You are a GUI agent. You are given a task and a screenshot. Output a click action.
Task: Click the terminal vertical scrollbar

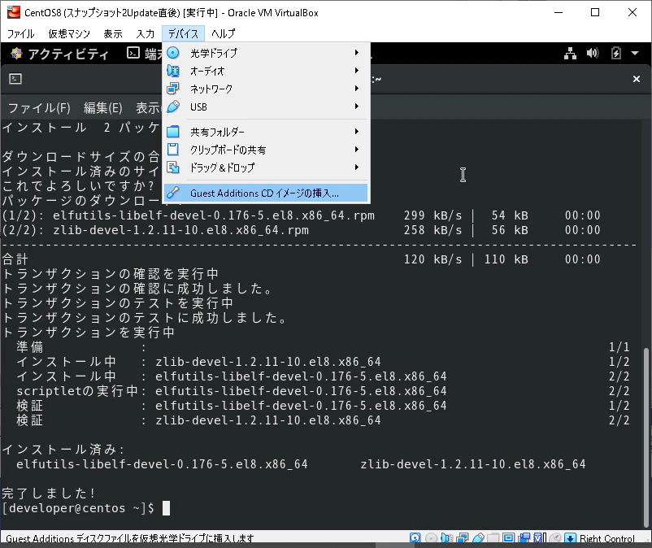tap(645, 437)
